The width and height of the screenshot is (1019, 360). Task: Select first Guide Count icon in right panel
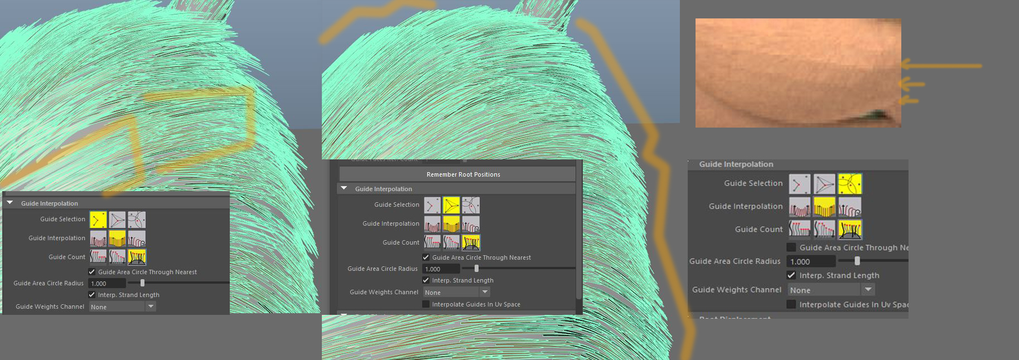pos(799,229)
